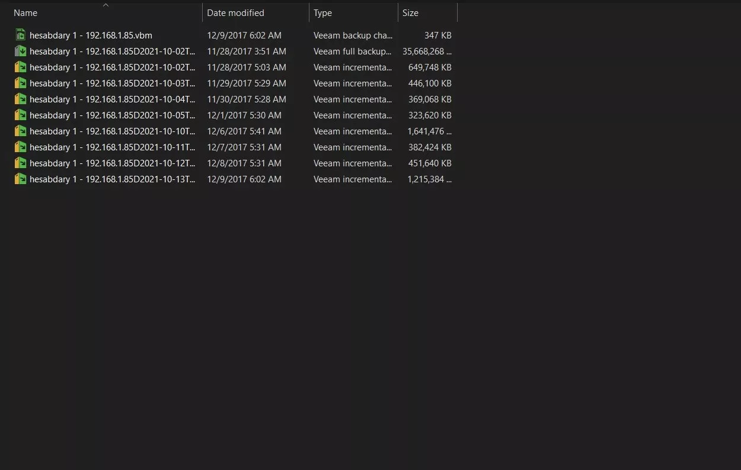This screenshot has width=741, height=470.
Task: Click date '12/9/2017 6:02 AM' in the .vbm row
Action: (x=244, y=36)
